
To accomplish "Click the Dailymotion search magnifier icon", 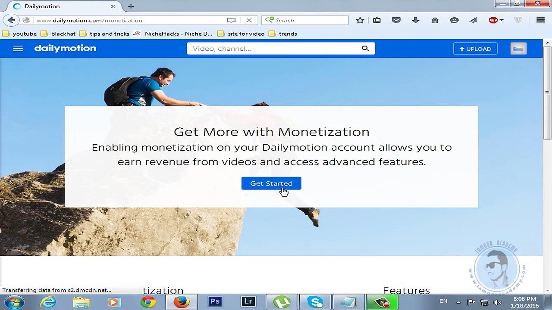I will 365,49.
